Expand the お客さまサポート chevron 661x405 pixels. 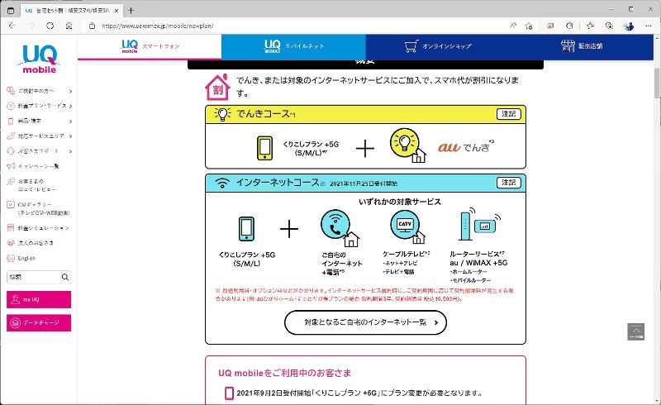coord(70,151)
